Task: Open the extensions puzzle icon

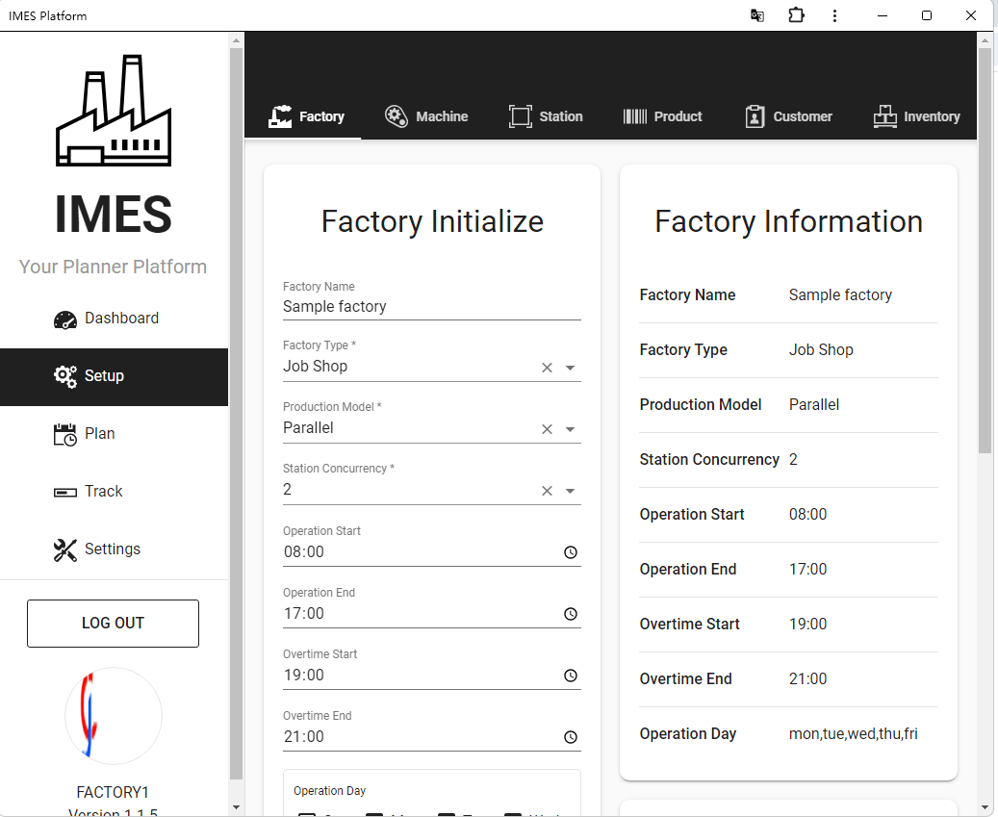Action: tap(796, 15)
